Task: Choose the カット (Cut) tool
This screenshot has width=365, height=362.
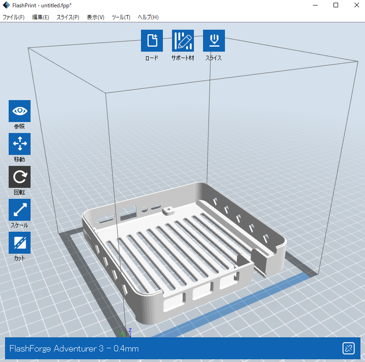Action: click(20, 243)
